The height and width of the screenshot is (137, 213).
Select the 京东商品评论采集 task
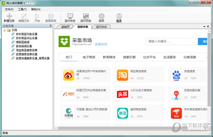[x=27, y=38]
